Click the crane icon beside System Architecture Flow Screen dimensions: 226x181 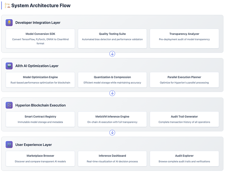click(7, 5)
